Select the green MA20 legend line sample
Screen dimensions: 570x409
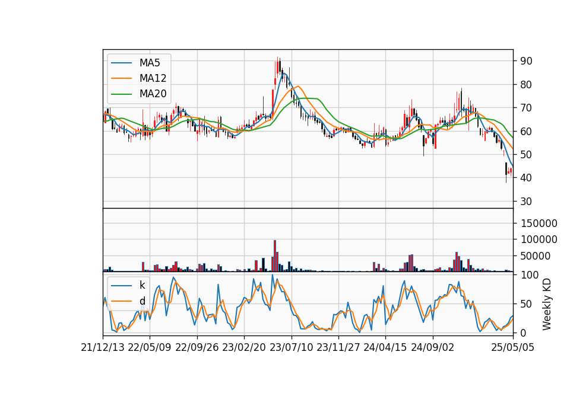pos(121,94)
